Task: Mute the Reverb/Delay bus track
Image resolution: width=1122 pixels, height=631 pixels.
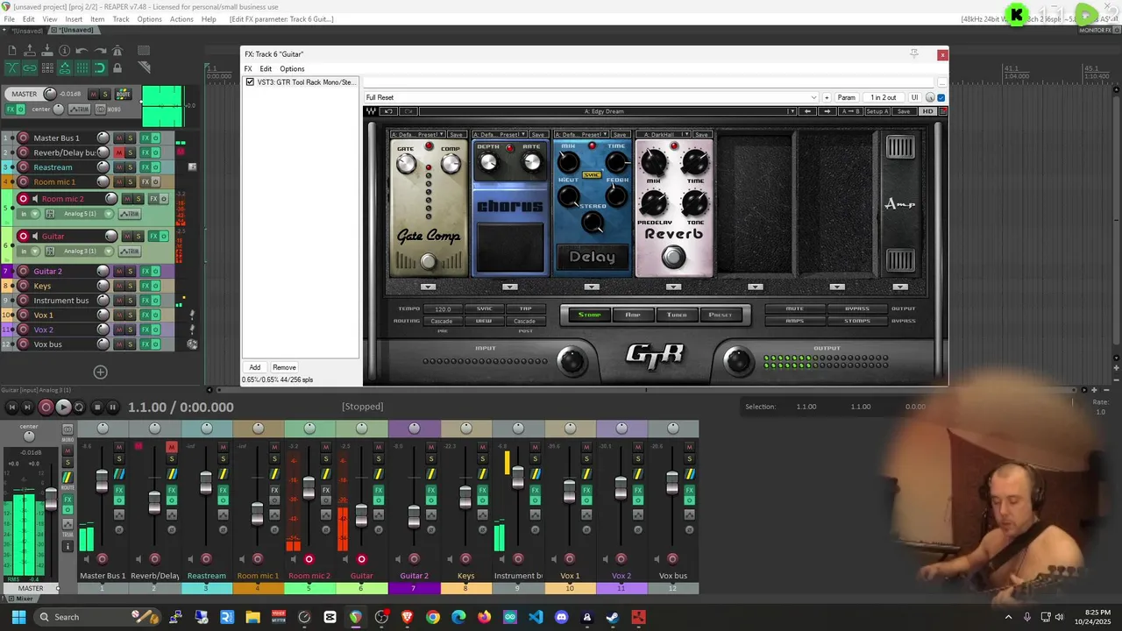Action: (x=119, y=152)
